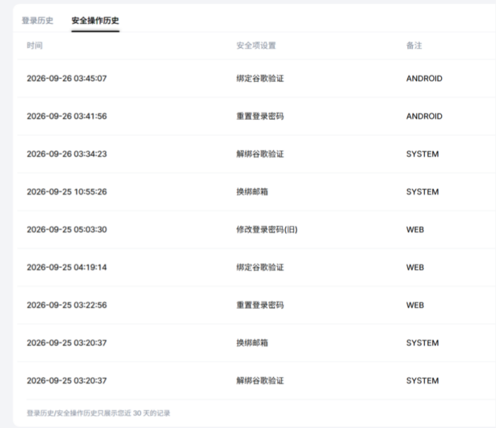Switch to the 登录历史 tab
Image resolution: width=496 pixels, height=428 pixels.
[37, 20]
